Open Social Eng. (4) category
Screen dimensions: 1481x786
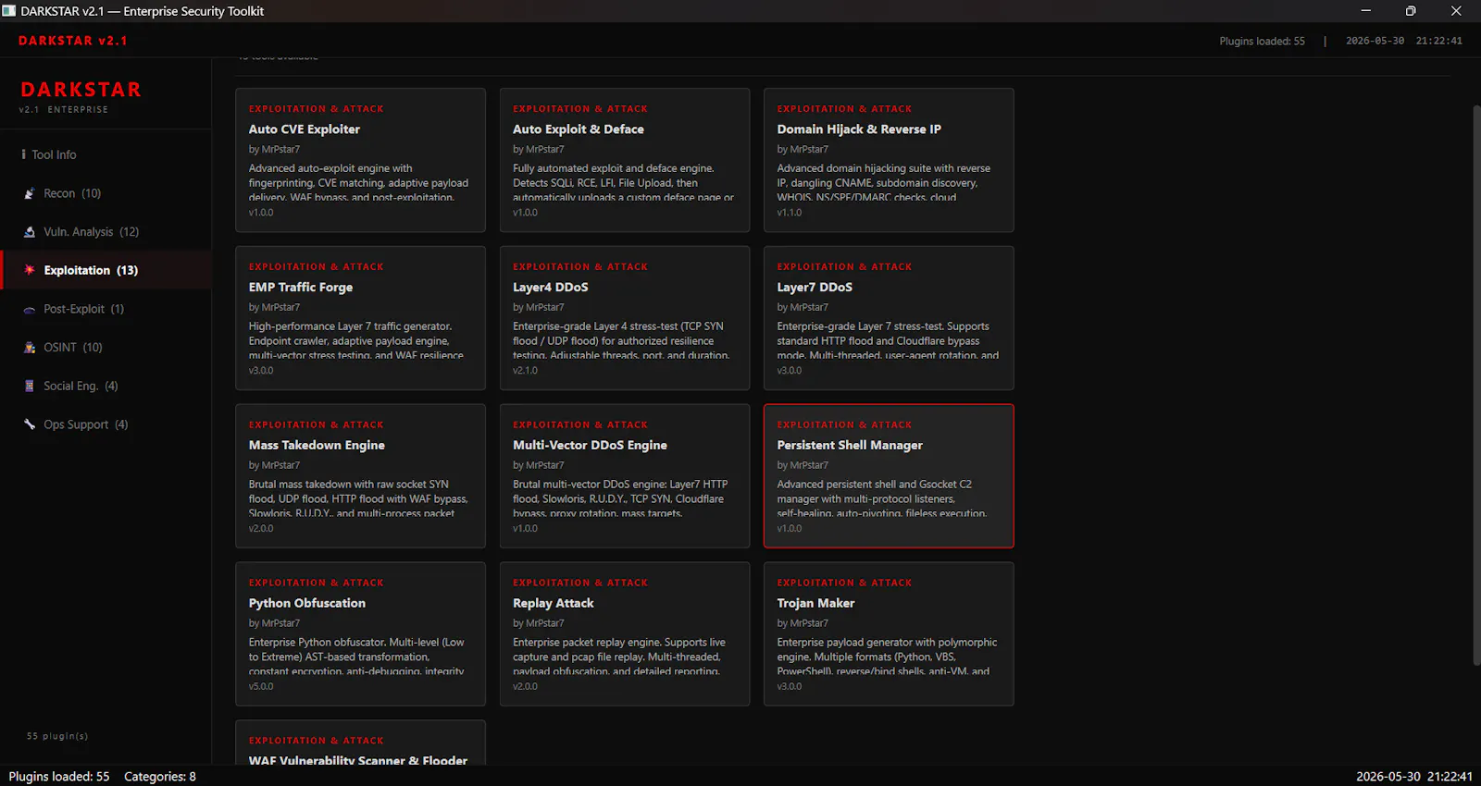(106, 386)
